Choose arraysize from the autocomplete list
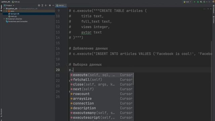 point(101,98)
